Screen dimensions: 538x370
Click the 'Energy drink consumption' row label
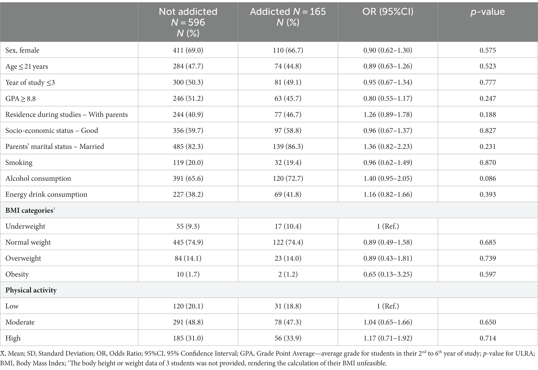pos(46,194)
